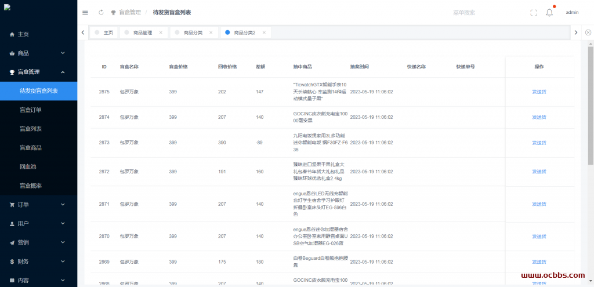Open the admin user dropdown

click(572, 13)
